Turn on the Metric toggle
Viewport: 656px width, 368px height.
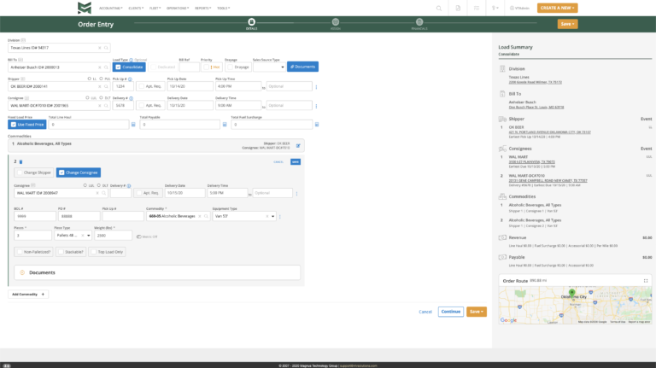click(139, 237)
